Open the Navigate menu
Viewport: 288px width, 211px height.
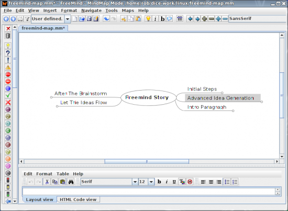coord(91,10)
